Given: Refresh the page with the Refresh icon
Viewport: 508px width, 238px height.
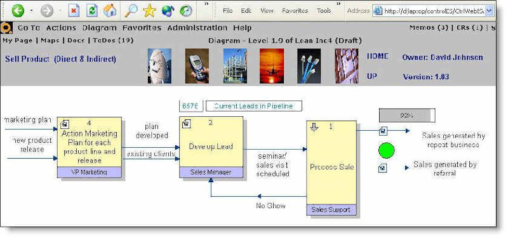Looking at the screenshot, I should pos(92,11).
